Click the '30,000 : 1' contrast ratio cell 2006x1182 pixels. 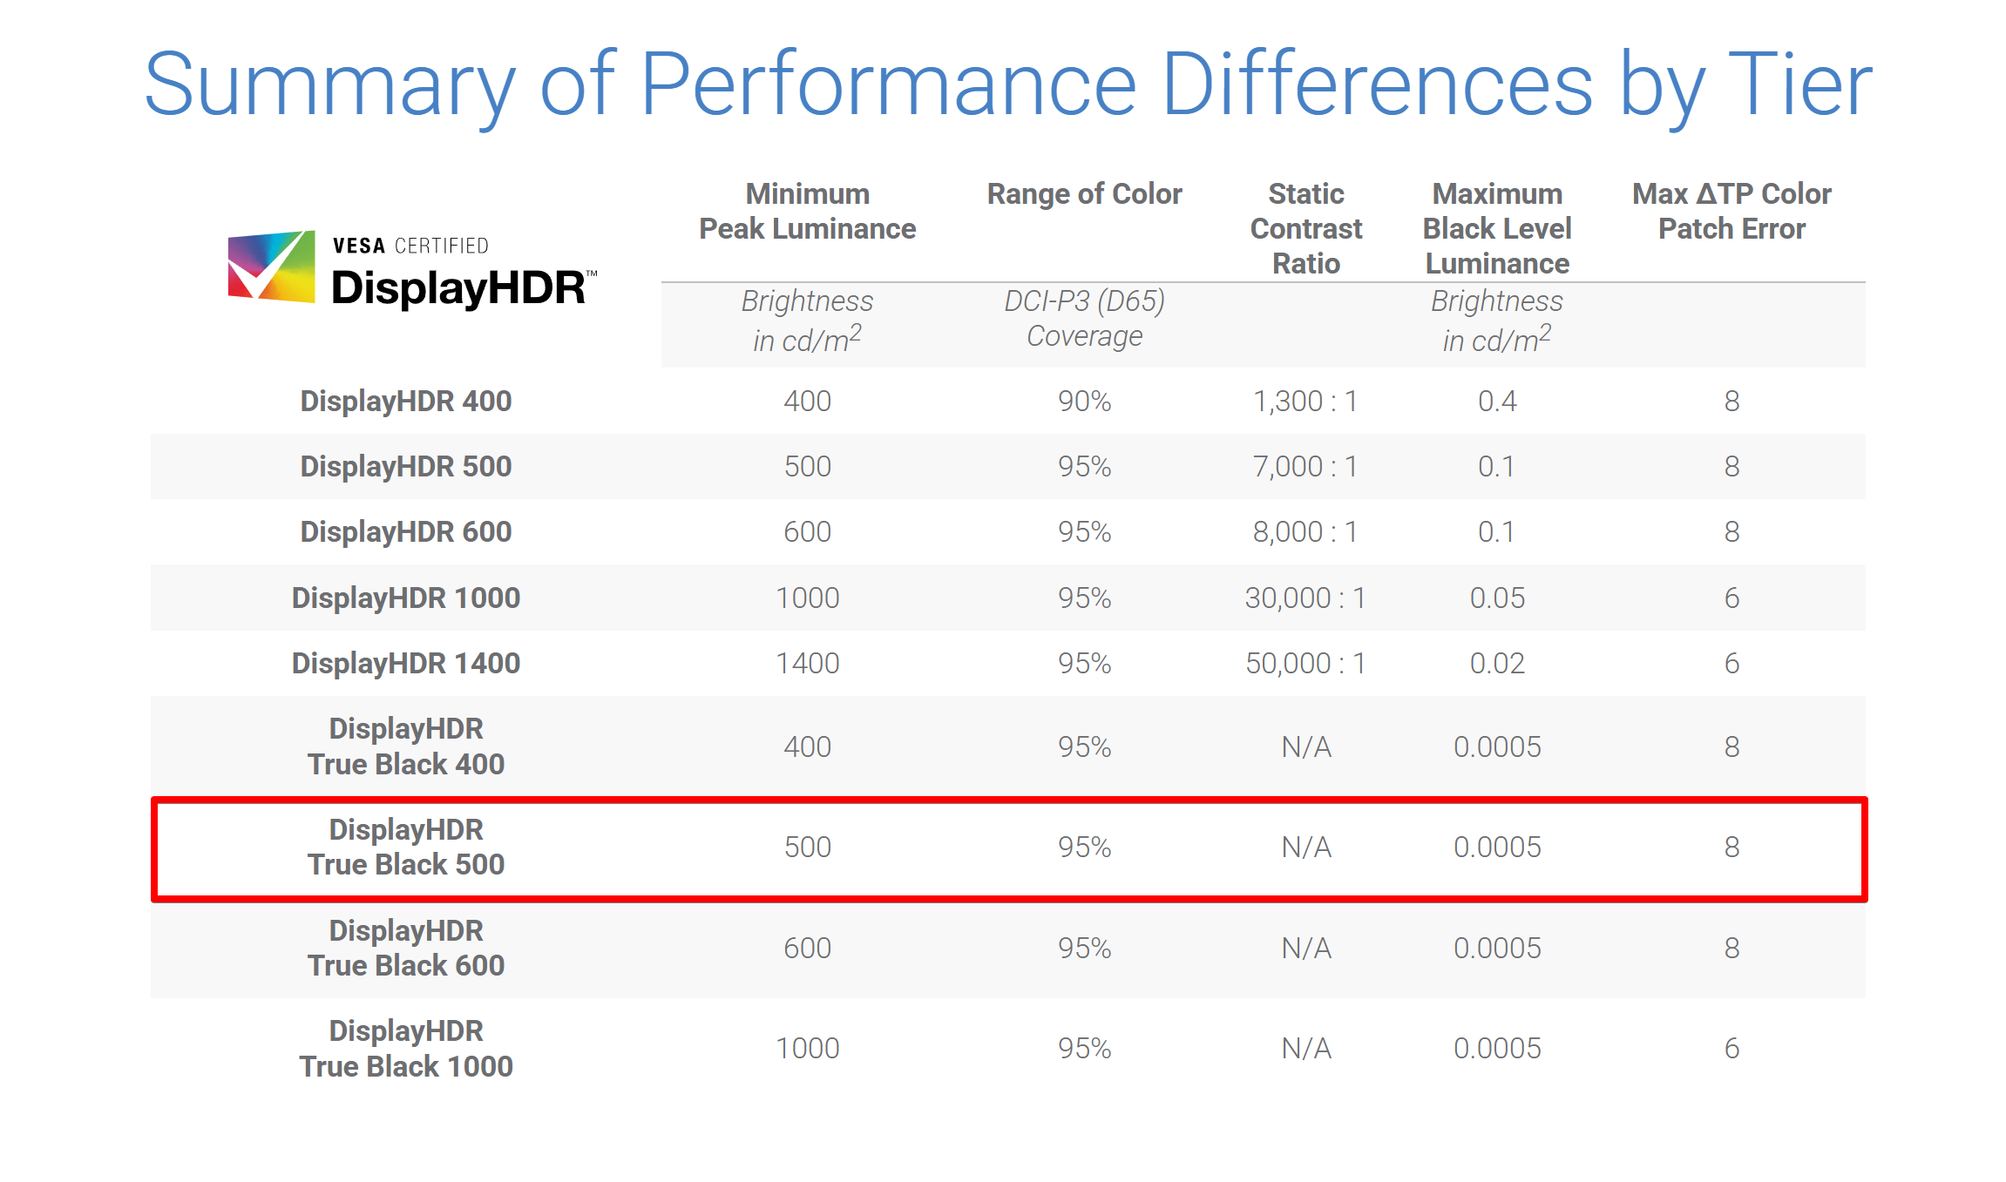(x=1305, y=598)
